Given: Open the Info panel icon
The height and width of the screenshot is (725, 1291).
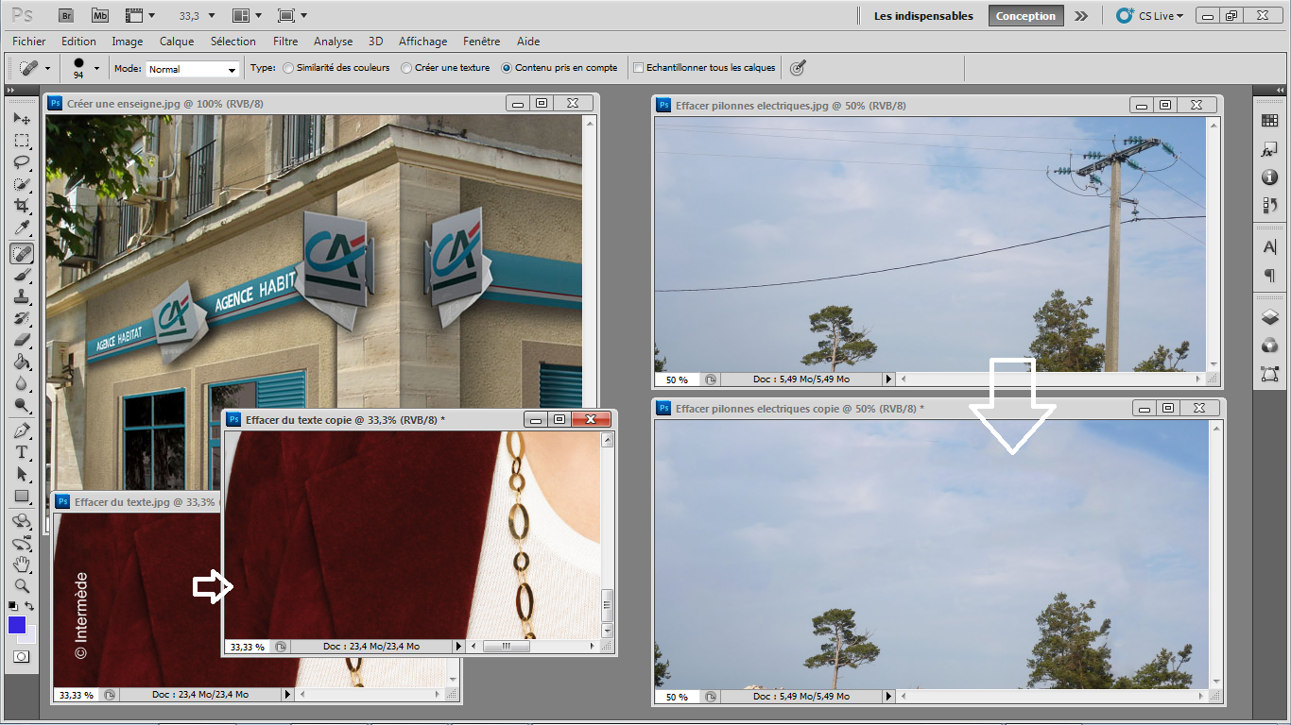Looking at the screenshot, I should [1269, 177].
